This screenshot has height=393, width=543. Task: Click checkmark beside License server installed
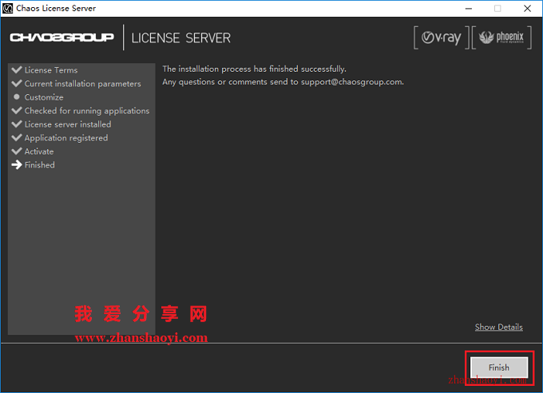(17, 124)
